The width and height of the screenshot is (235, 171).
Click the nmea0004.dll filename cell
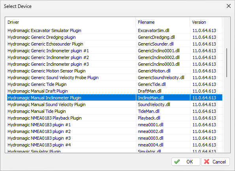tap(163, 145)
